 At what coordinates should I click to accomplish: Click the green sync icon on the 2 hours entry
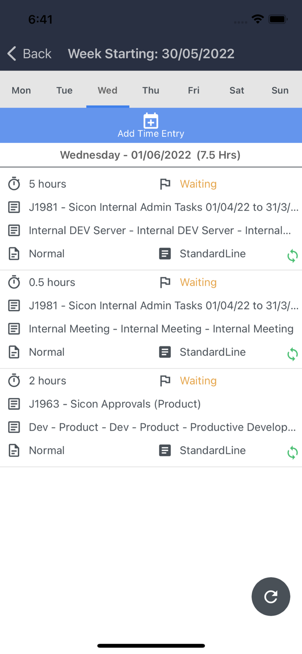coord(292,453)
